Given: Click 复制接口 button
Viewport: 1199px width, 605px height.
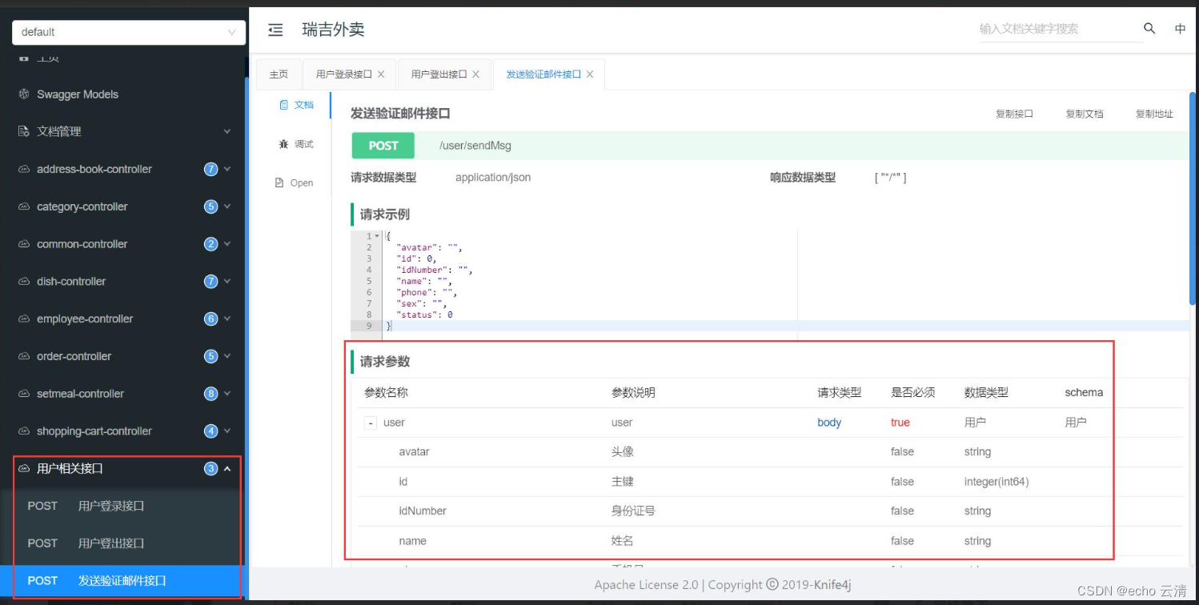Looking at the screenshot, I should coord(1014,114).
